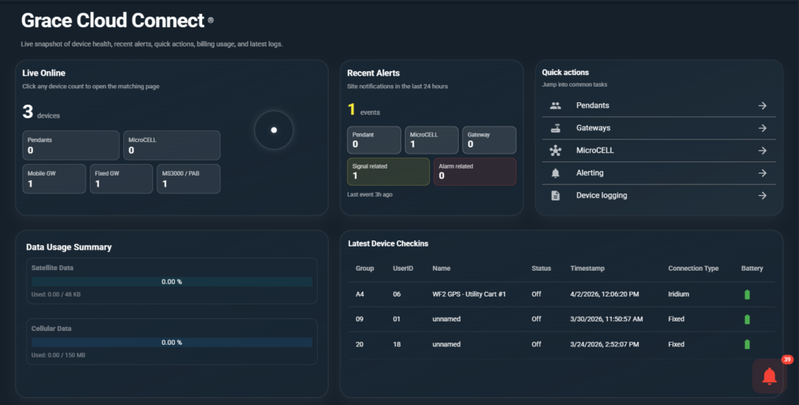Open the Pendants count card in Live Online

71,145
